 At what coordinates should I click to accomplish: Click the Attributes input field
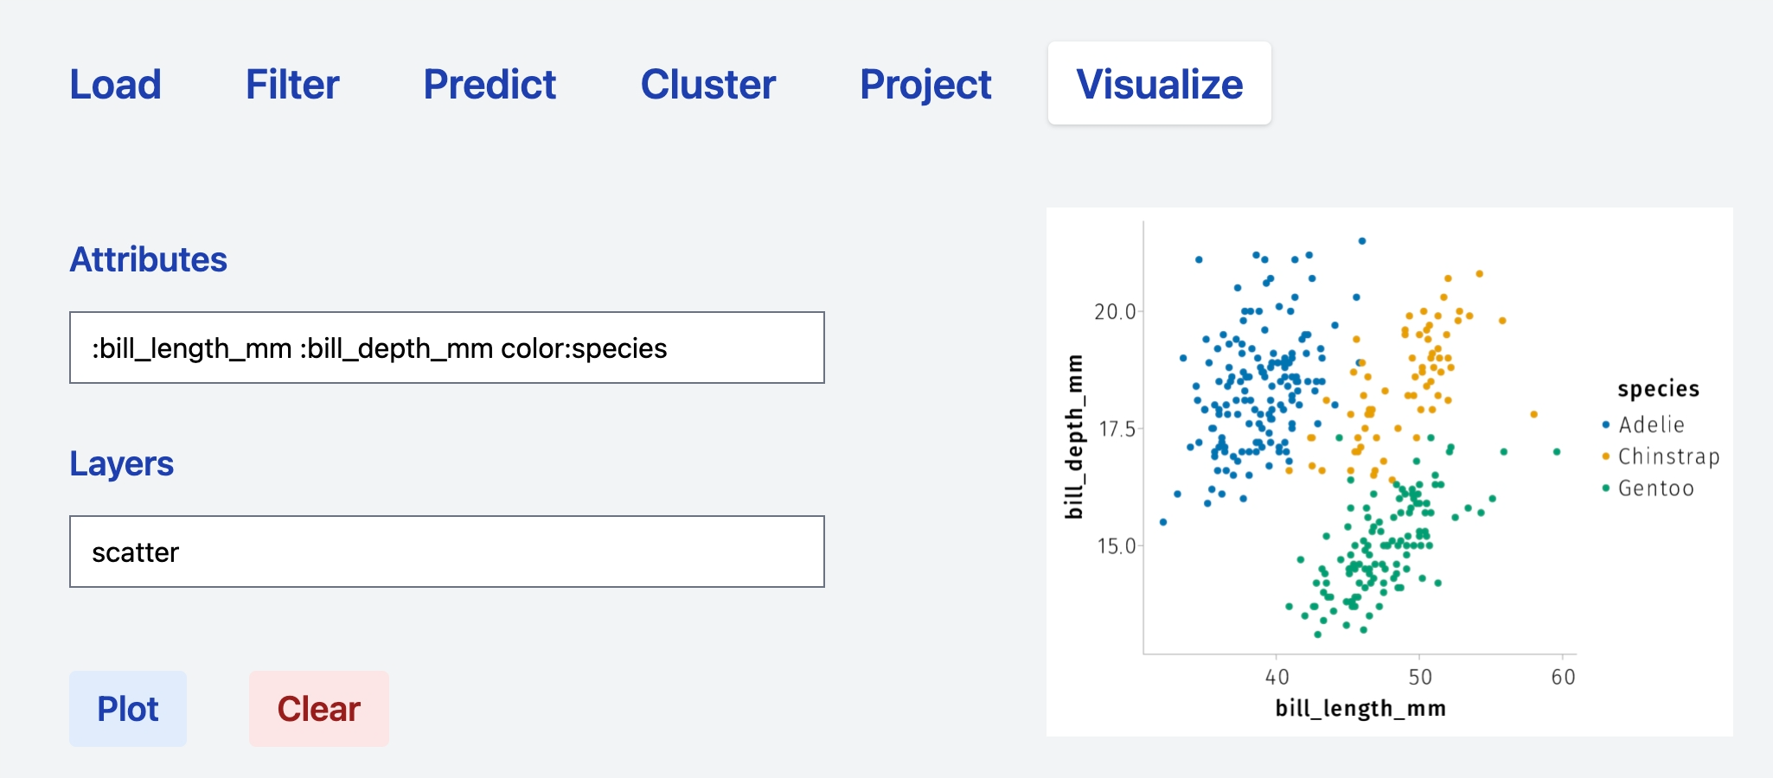(446, 348)
